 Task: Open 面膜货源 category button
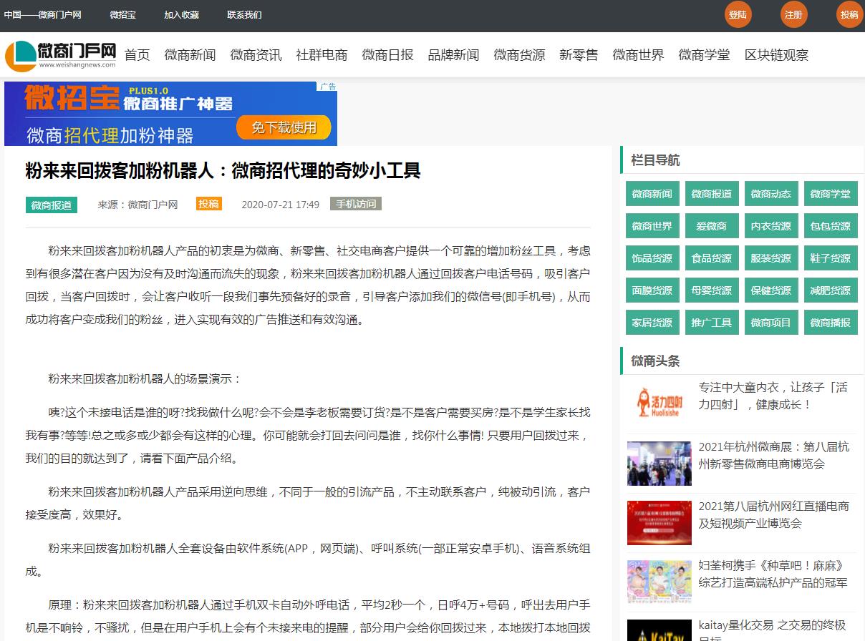click(x=652, y=290)
